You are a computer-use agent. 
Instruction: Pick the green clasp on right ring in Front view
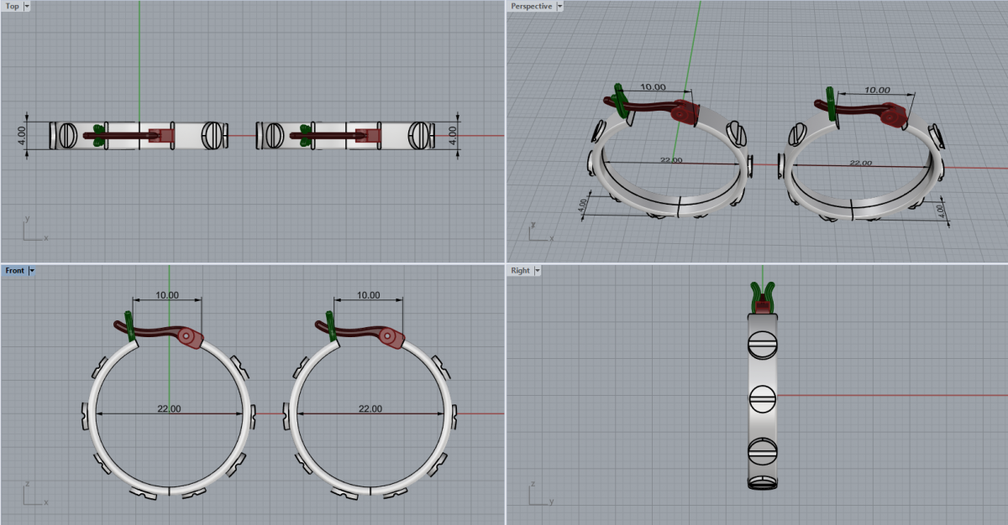tap(330, 327)
